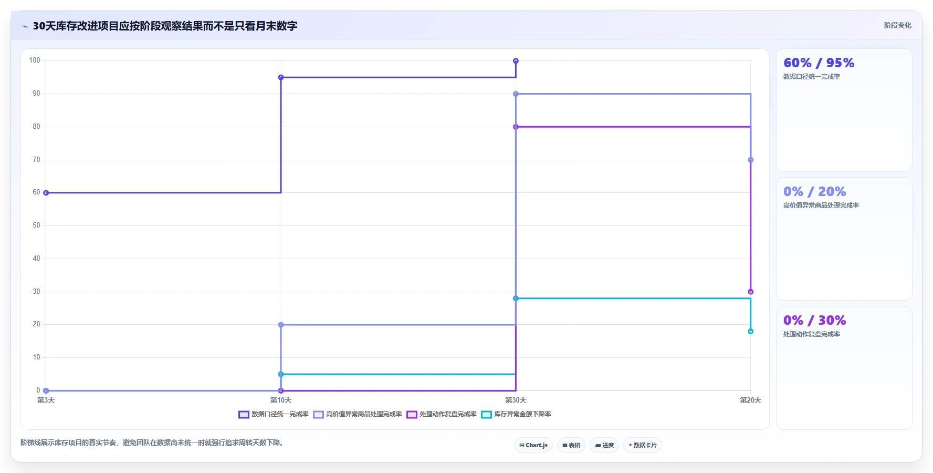
Task: Click the x-axis label 第20天
Action: 750,400
